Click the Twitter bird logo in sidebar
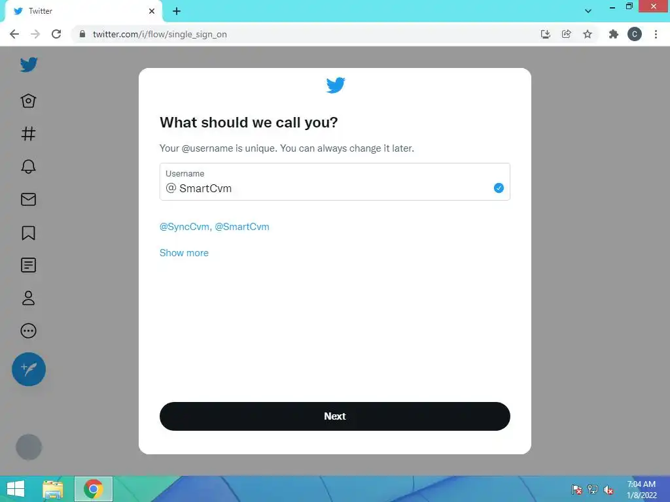Screen dimensions: 670x502 pos(29,65)
